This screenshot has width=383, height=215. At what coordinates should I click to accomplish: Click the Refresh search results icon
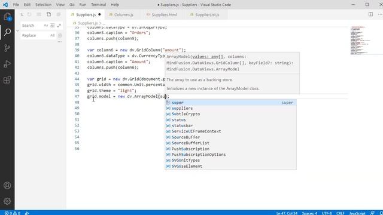[x=29, y=14]
